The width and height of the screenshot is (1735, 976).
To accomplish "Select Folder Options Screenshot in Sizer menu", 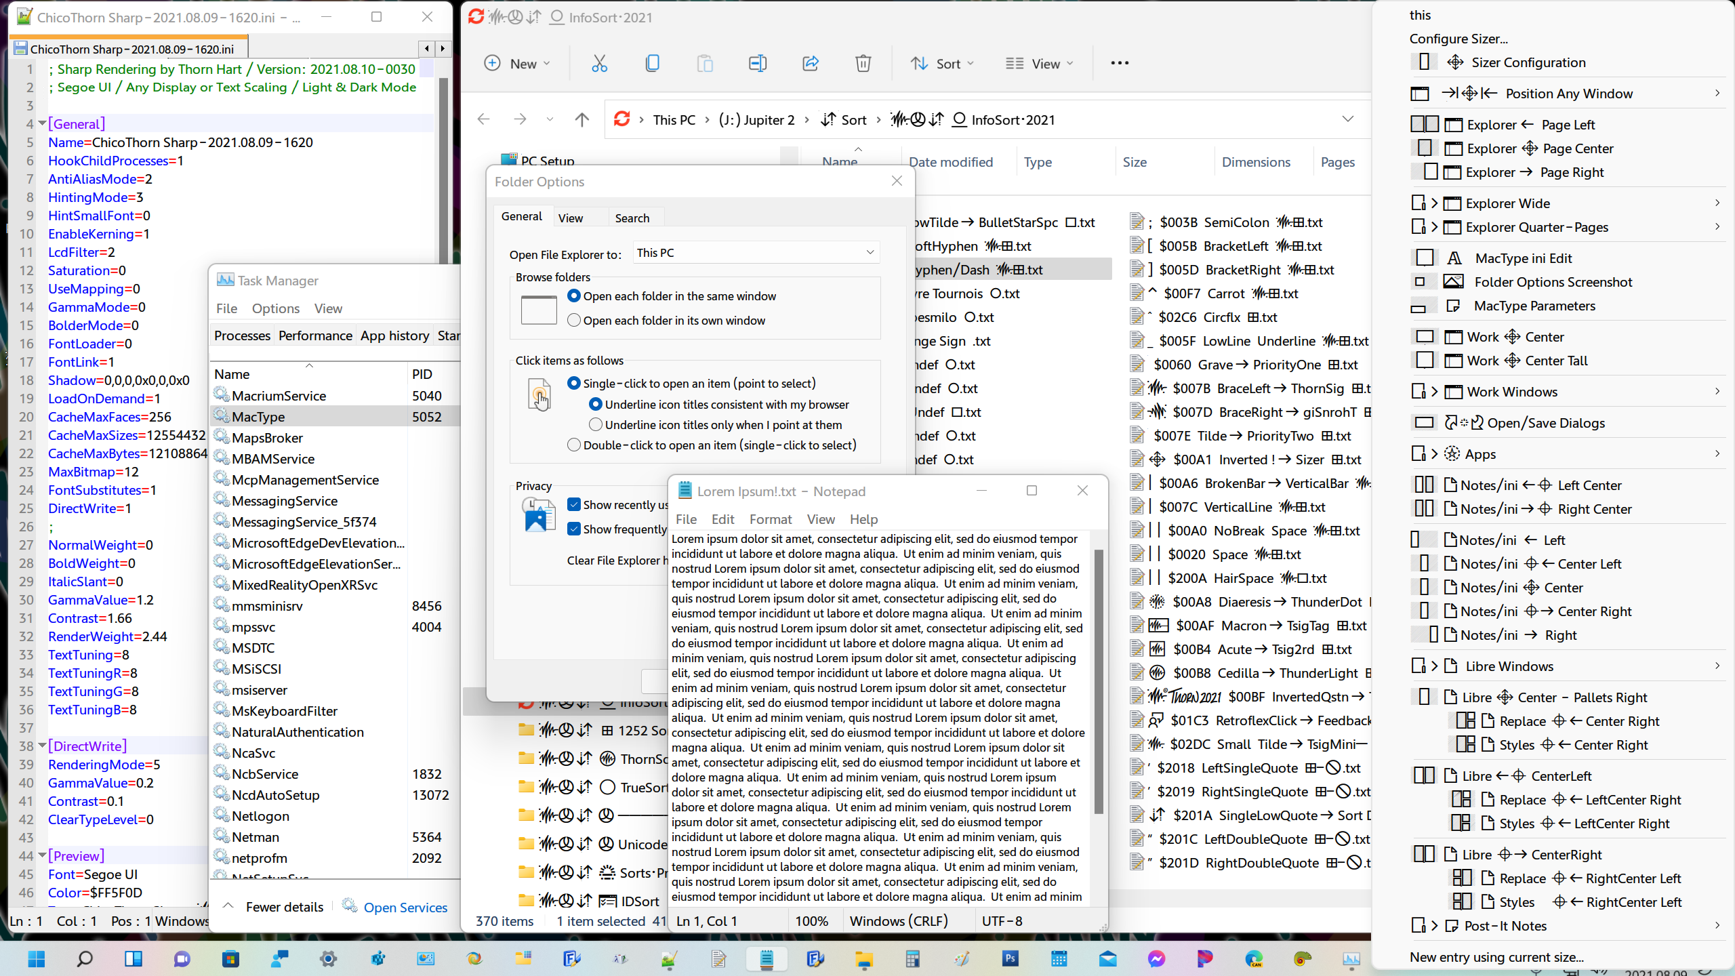I will coord(1554,281).
